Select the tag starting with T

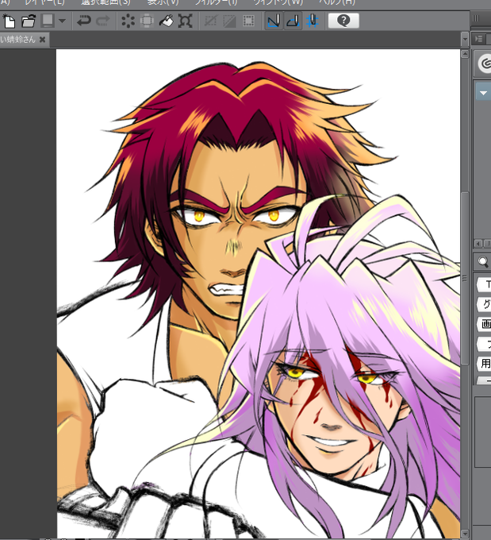[485, 284]
